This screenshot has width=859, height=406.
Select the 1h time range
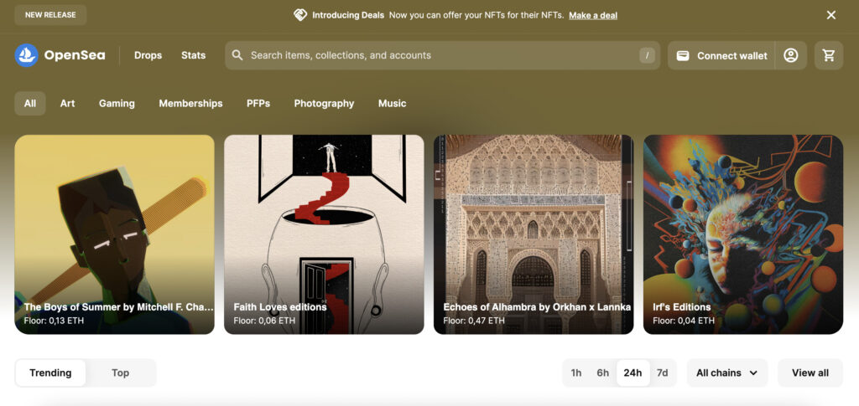coord(576,373)
